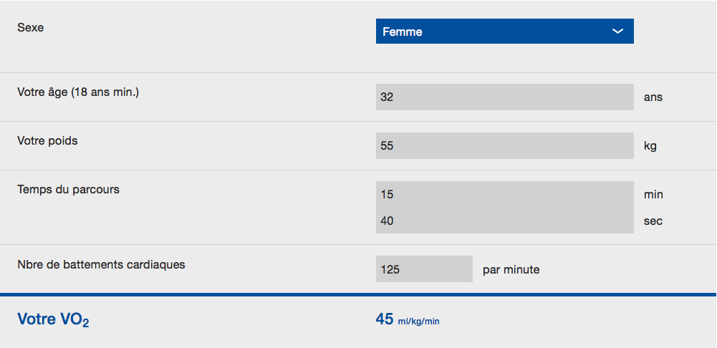Click the Votre âge (18 ans min.) label
This screenshot has height=348, width=717.
tap(78, 92)
